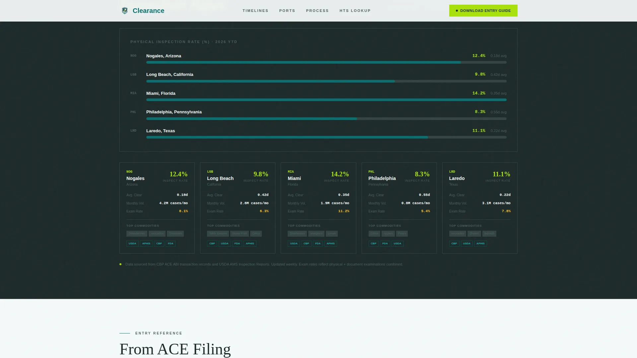Click the Nogales card title
637x358 pixels.
(x=135, y=178)
